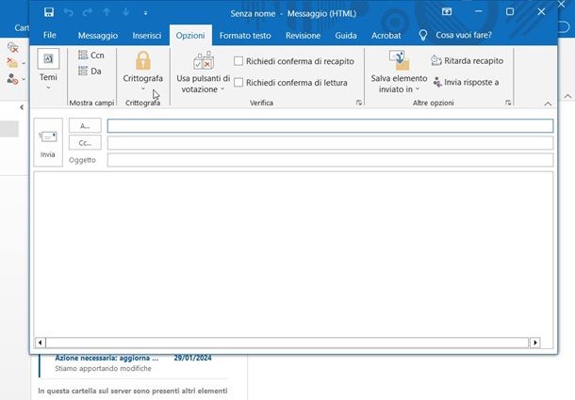Click Ritarda recapito

[468, 61]
